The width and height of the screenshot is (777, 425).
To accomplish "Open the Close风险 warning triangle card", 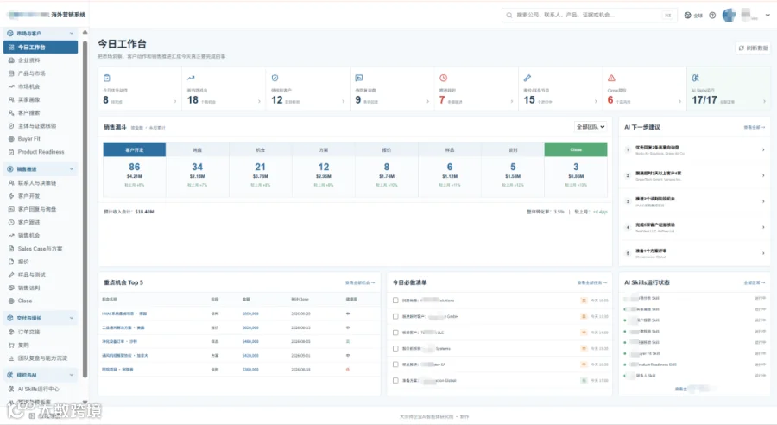I will pyautogui.click(x=644, y=89).
